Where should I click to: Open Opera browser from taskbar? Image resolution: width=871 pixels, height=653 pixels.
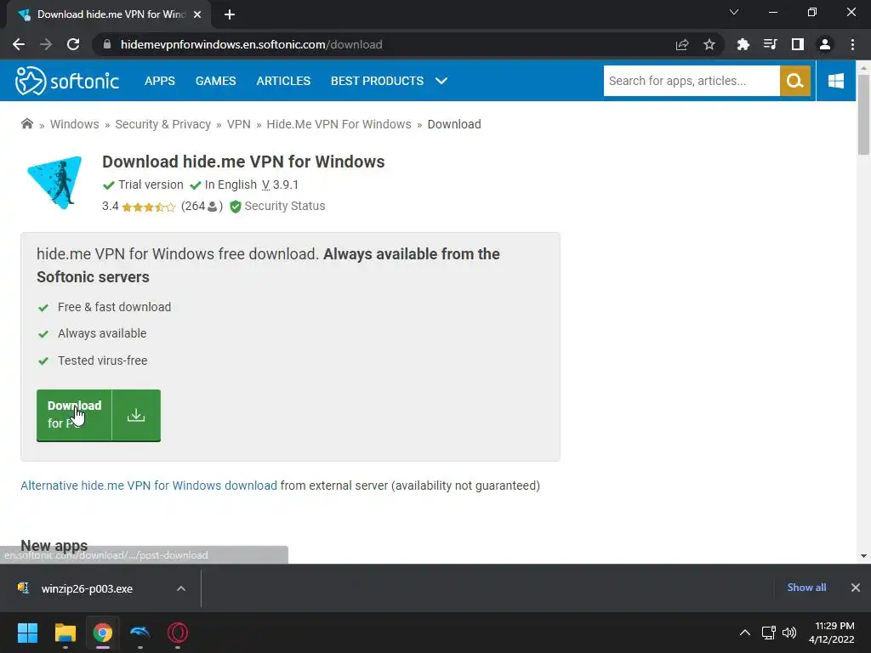click(178, 633)
